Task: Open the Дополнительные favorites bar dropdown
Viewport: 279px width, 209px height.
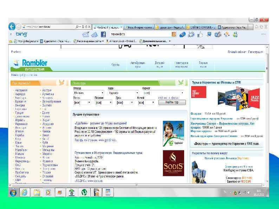Action: (x=155, y=41)
